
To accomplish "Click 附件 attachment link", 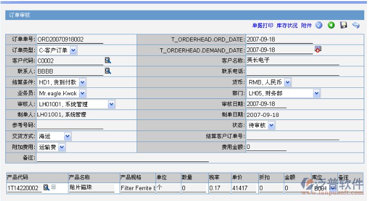I will tap(306, 26).
